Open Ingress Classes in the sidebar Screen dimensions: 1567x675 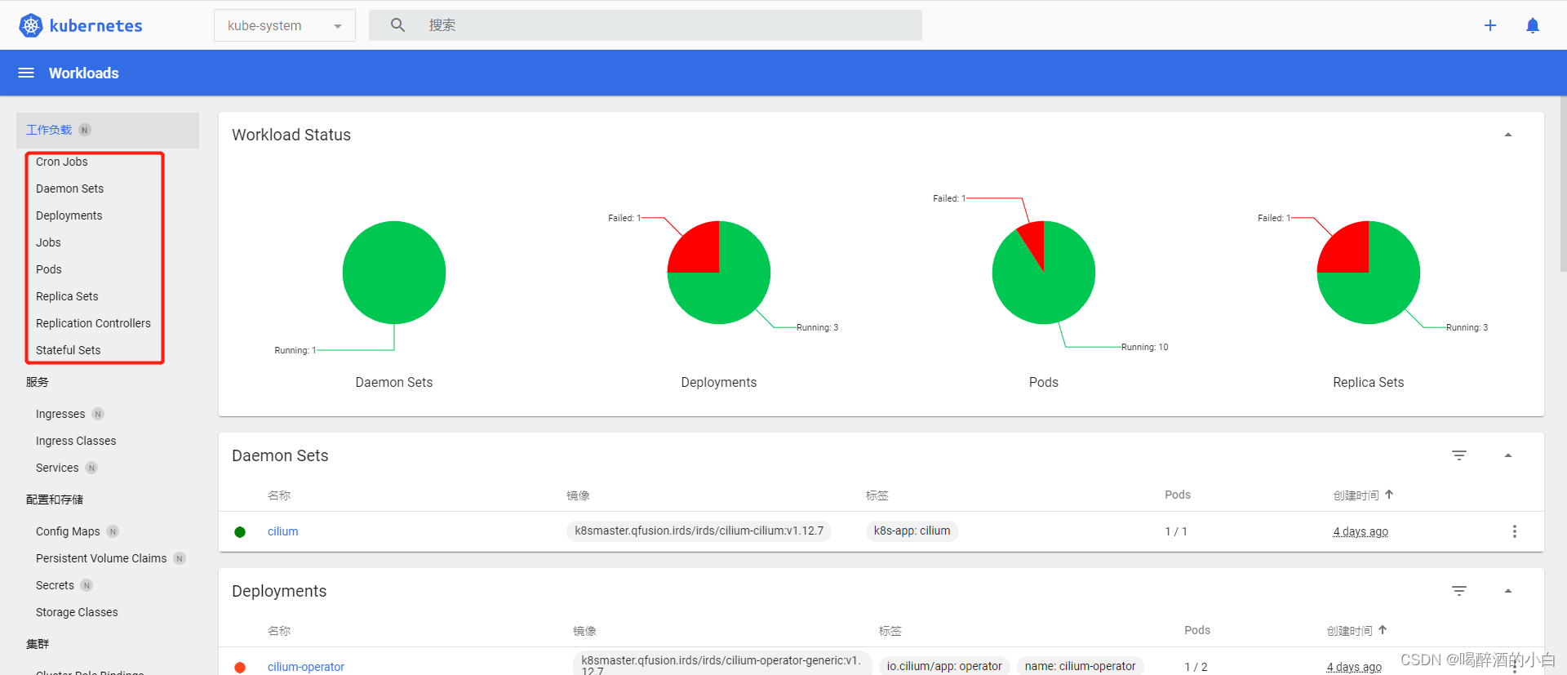(76, 441)
